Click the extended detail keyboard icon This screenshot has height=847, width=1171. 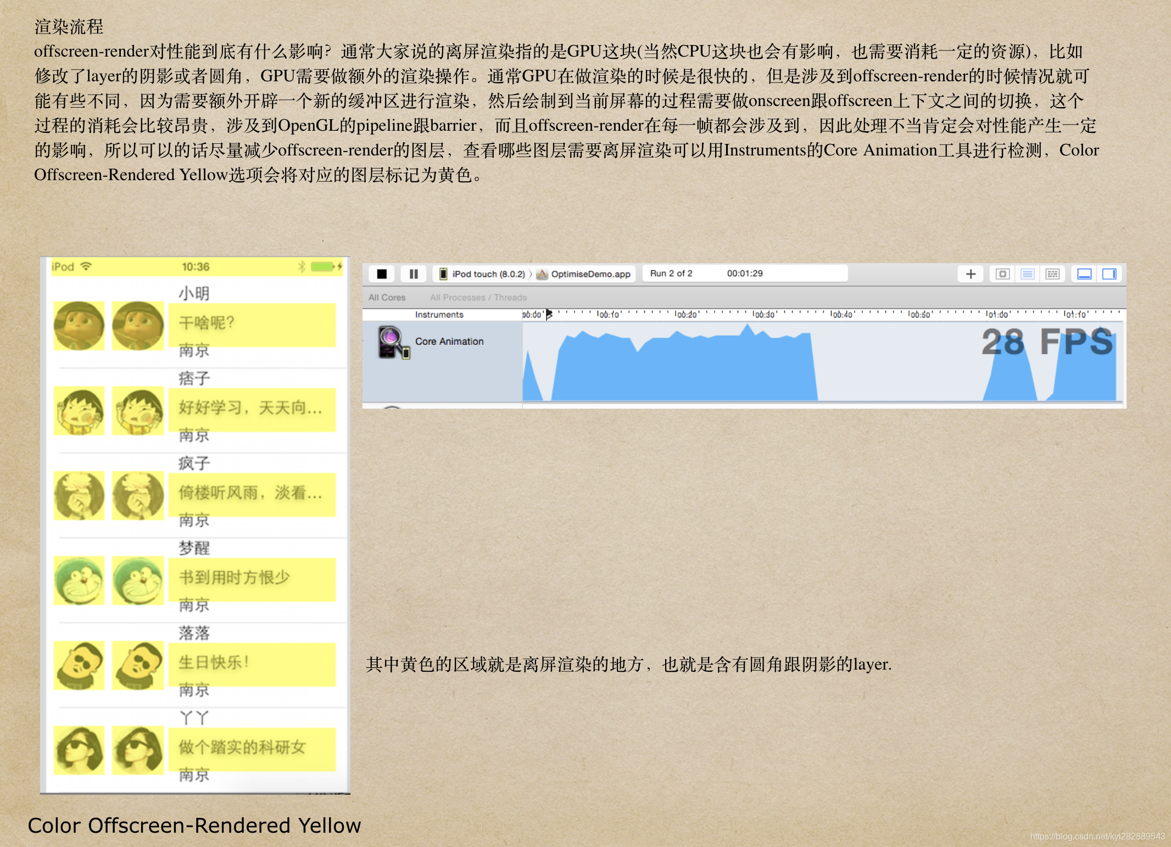click(1053, 274)
